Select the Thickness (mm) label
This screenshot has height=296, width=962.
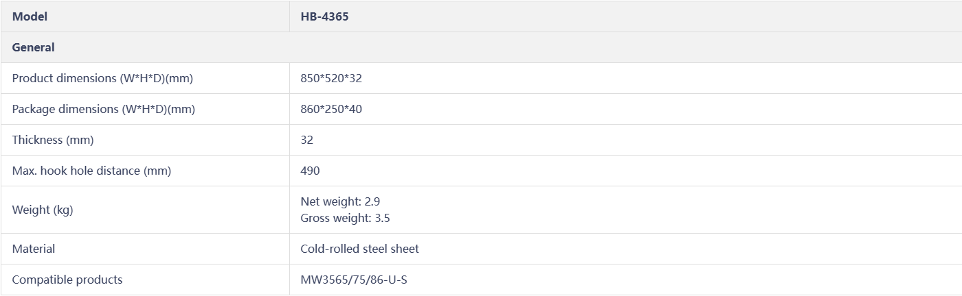[x=53, y=140]
